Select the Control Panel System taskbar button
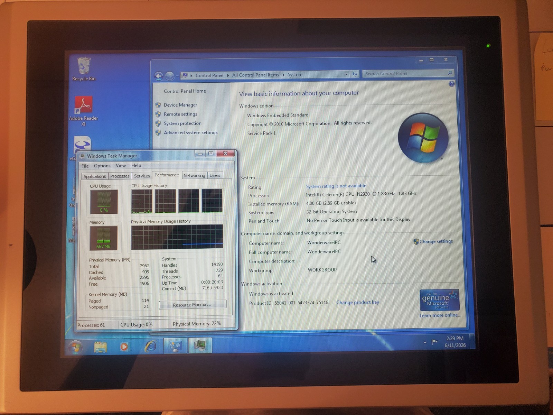The image size is (553, 415). point(175,346)
